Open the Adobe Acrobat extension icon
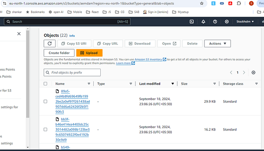This screenshot has height=151, width=264. (230, 3)
